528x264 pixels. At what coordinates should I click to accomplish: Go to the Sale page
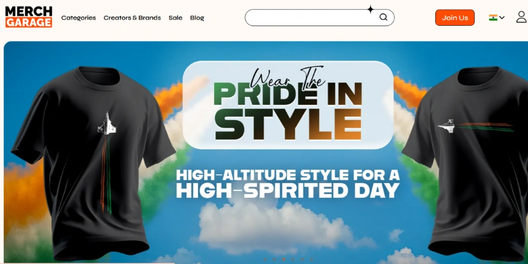pos(176,18)
